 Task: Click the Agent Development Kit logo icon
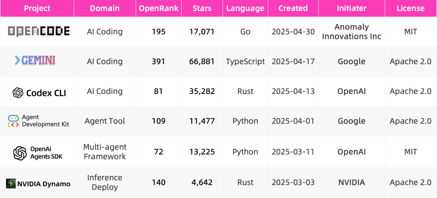point(13,121)
